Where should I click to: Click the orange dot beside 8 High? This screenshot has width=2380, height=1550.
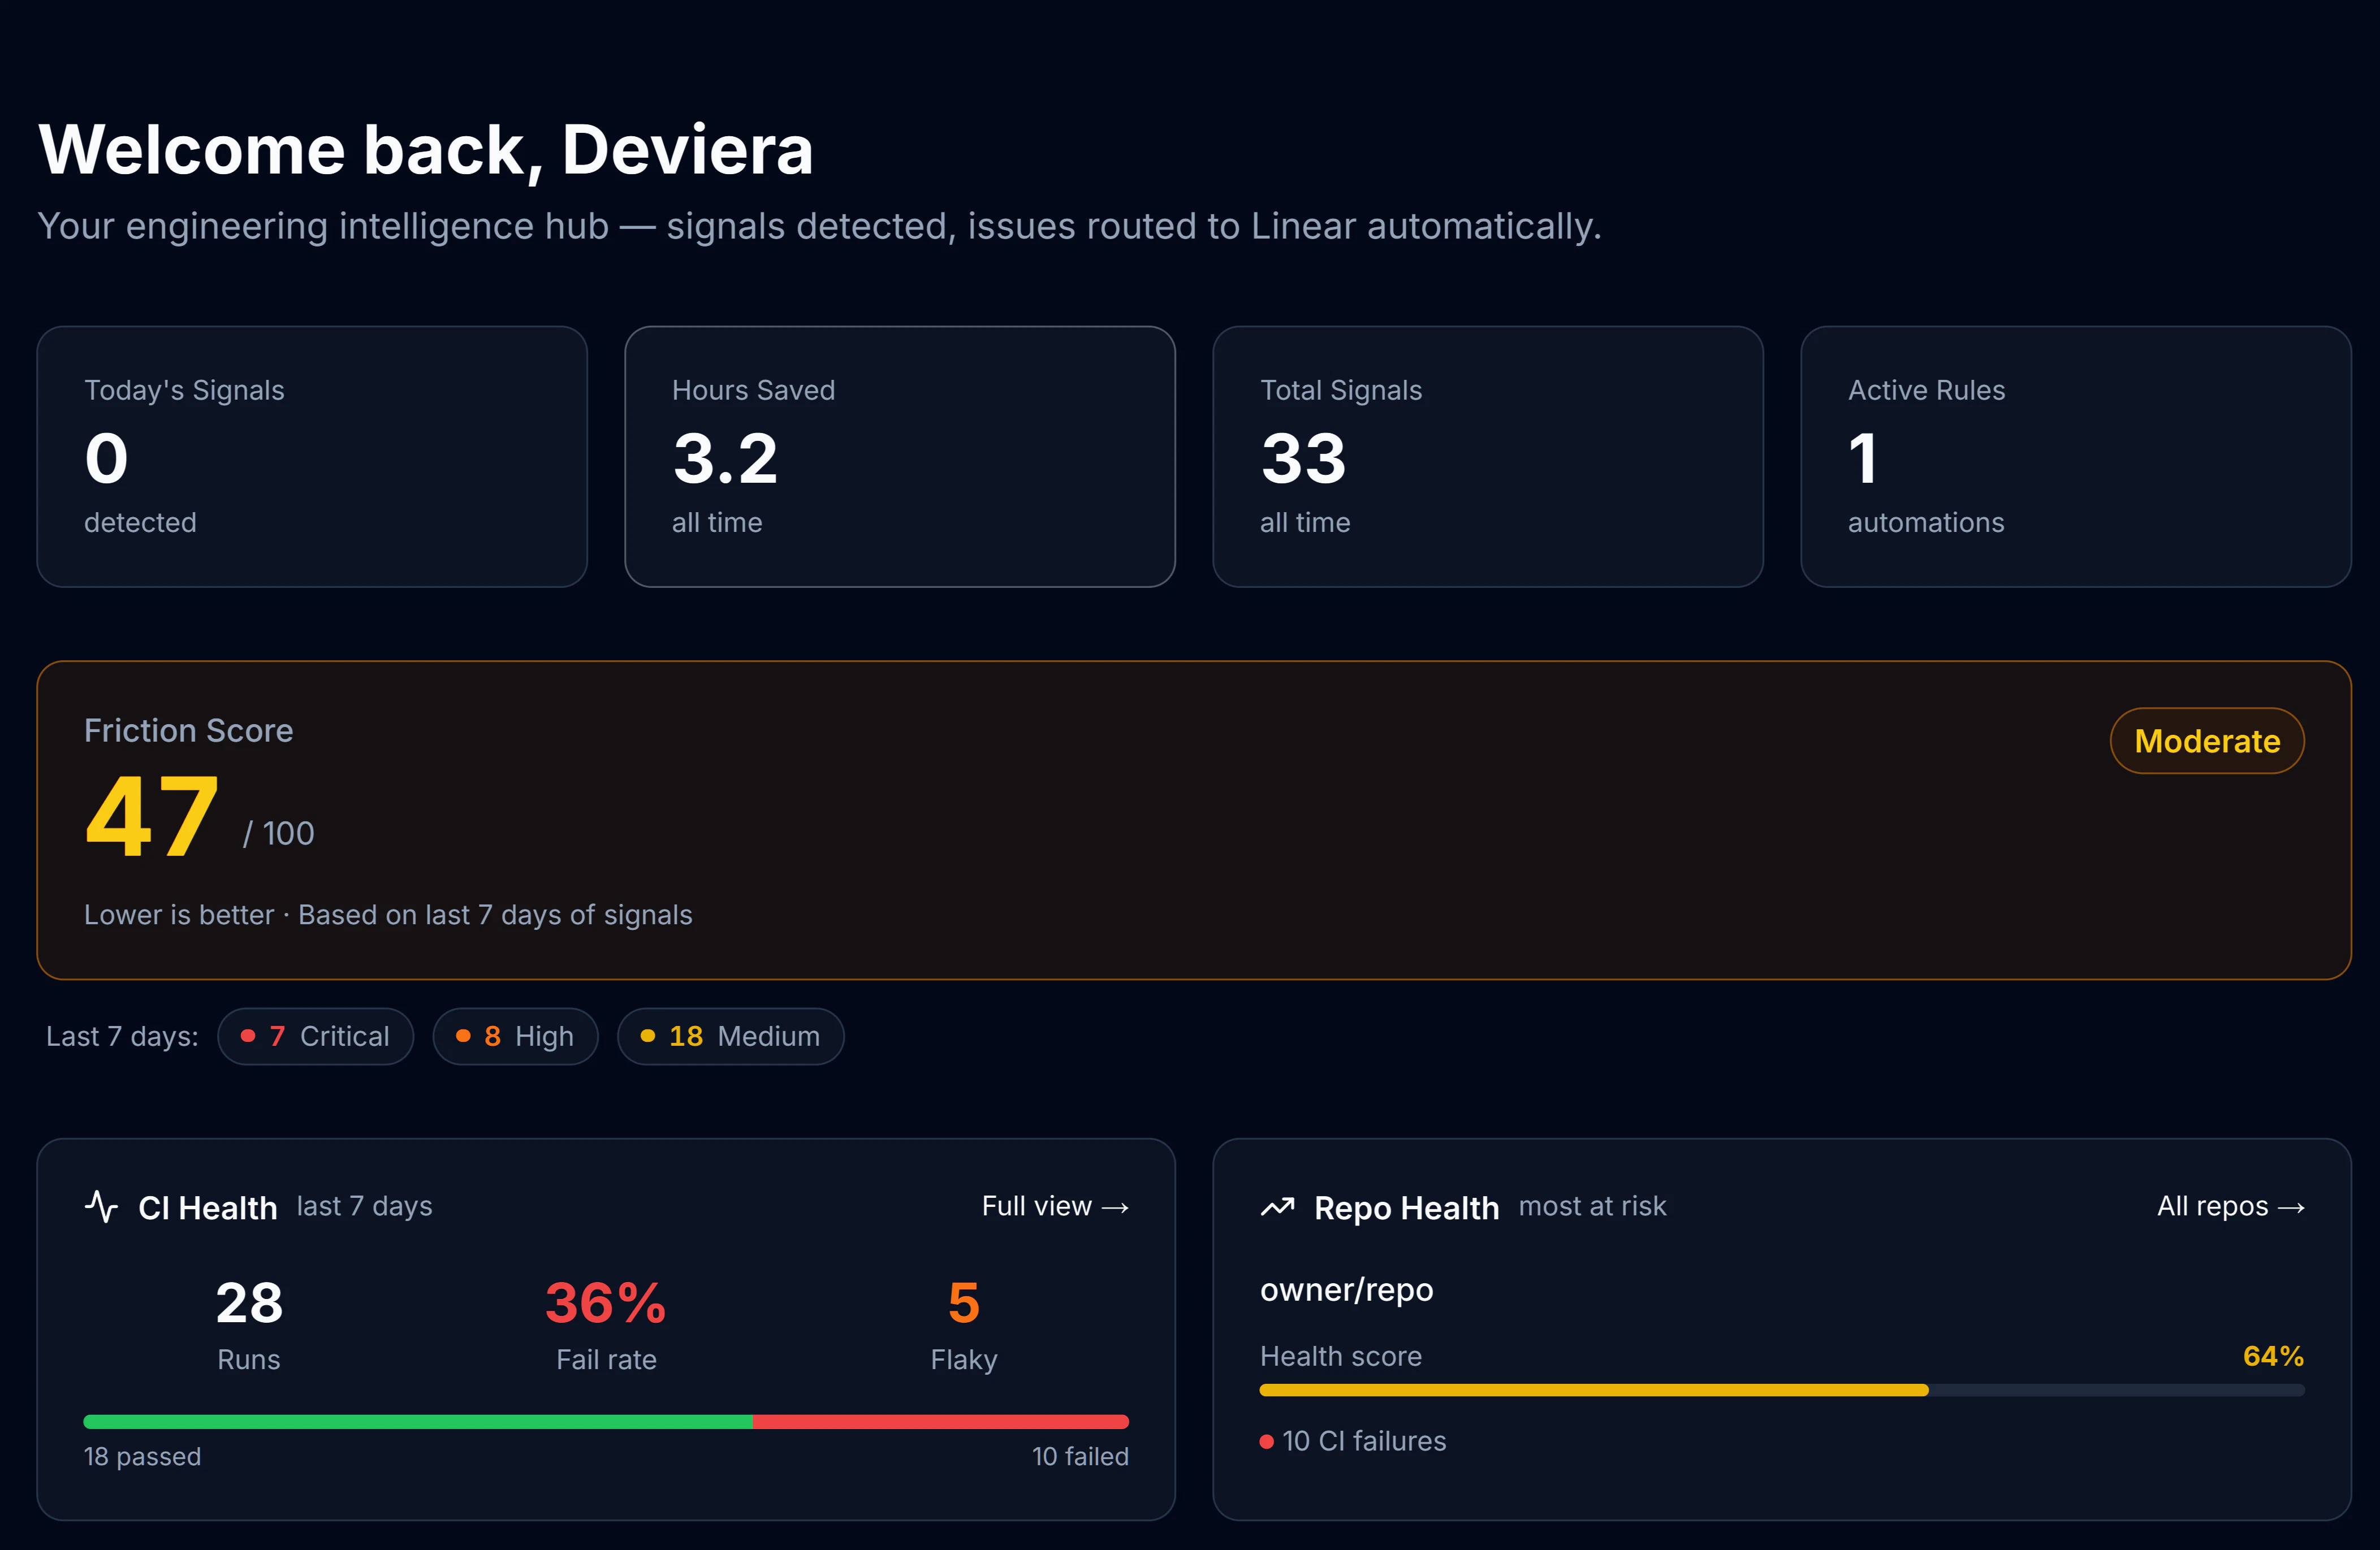click(x=463, y=1036)
